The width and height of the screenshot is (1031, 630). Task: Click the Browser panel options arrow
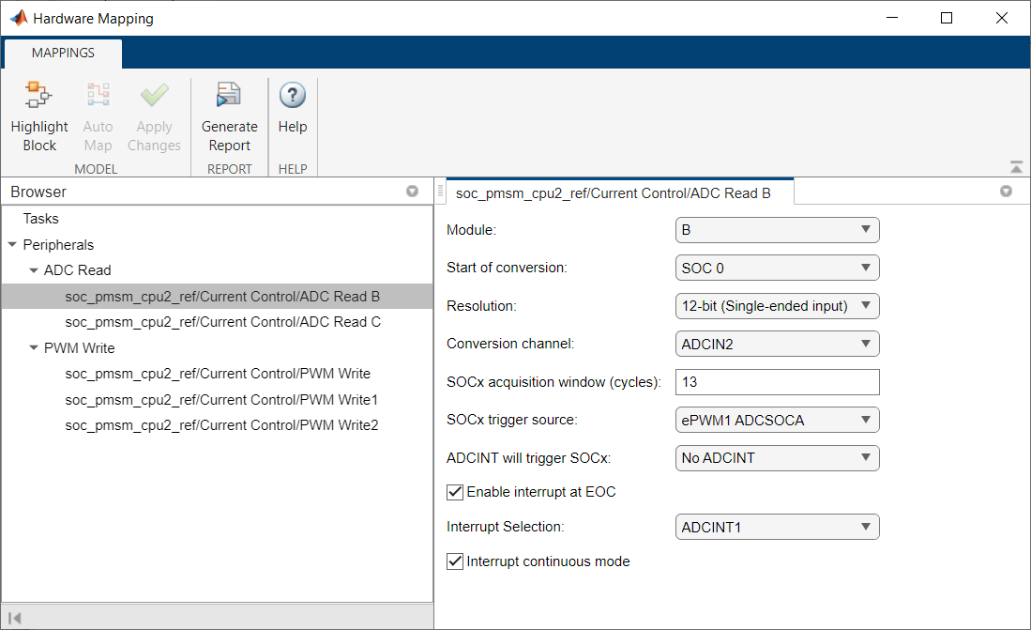pyautogui.click(x=412, y=192)
